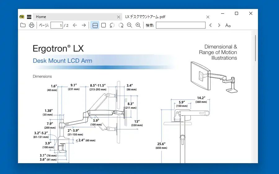Image resolution: width=279 pixels, height=174 pixels.
Task: Click the '8.5″-11.5″' dimension value
Action: (98, 85)
